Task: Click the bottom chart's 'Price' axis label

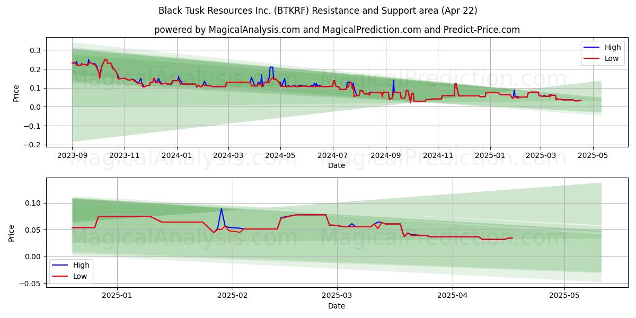Action: [x=12, y=233]
